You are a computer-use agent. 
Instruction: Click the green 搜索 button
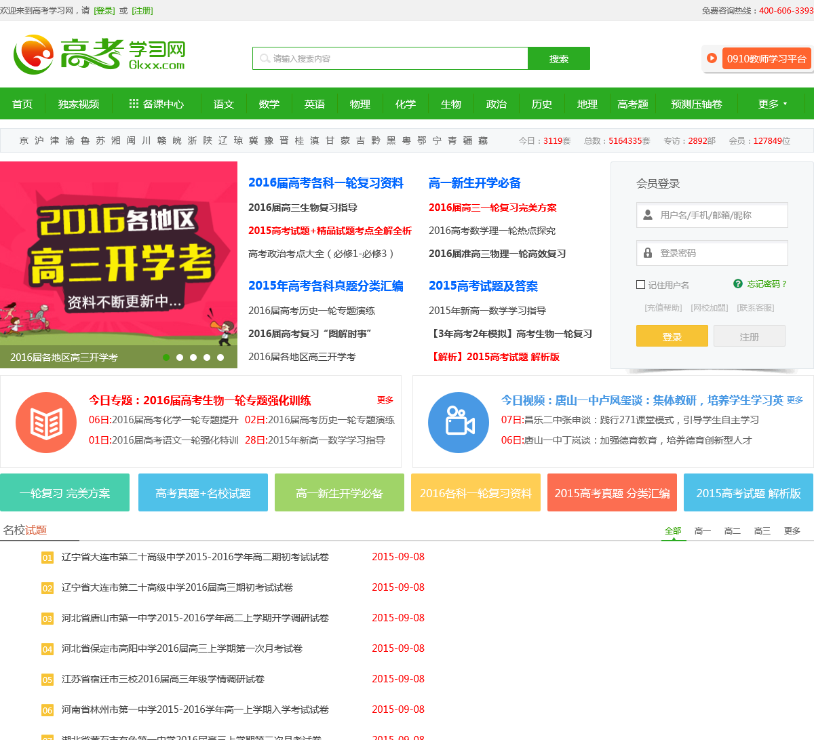pyautogui.click(x=559, y=58)
